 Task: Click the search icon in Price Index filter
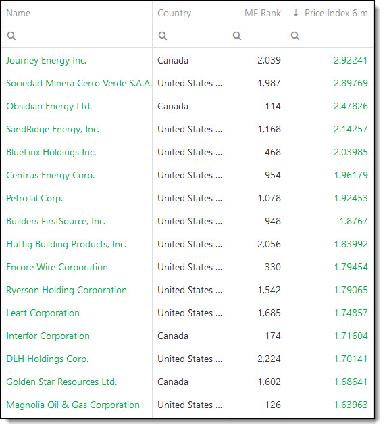[x=295, y=36]
